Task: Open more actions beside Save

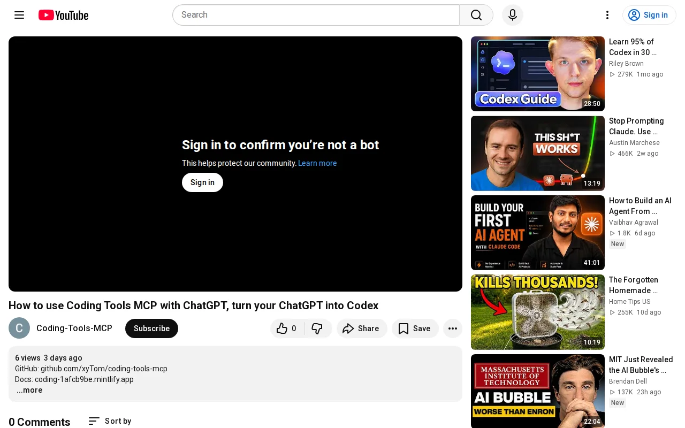Action: coord(453,328)
